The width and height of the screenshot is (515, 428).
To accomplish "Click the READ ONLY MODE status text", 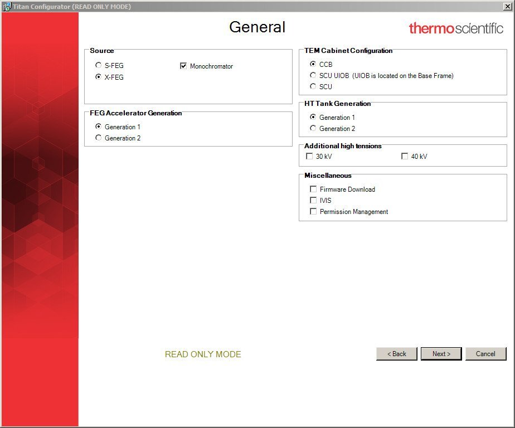I will point(203,354).
